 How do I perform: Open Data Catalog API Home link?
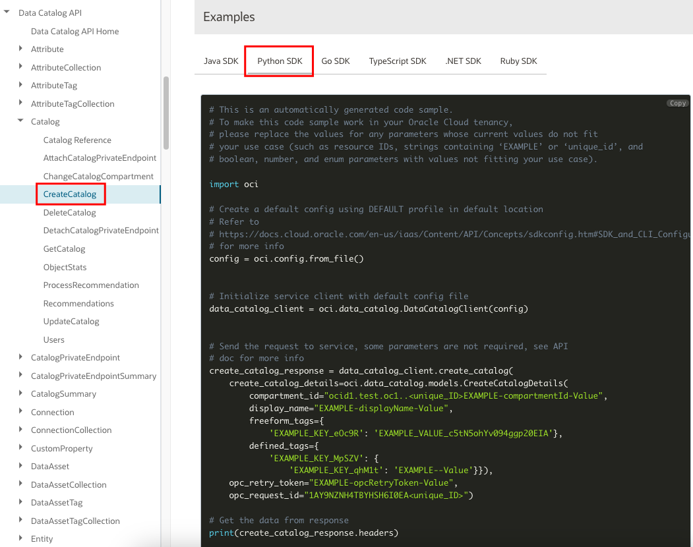pyautogui.click(x=75, y=32)
